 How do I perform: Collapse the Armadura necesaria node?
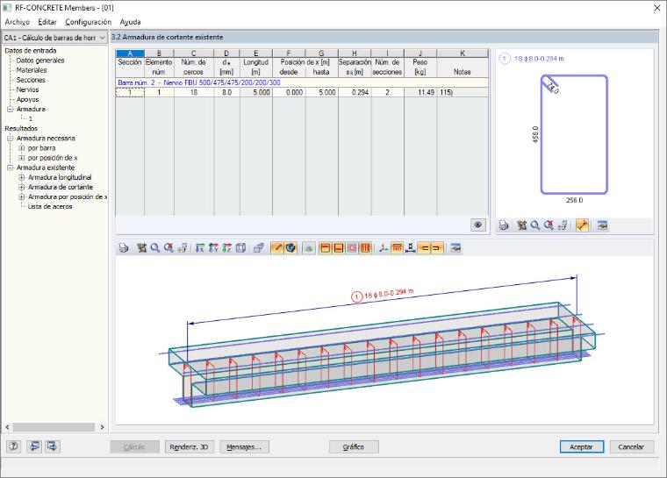click(x=11, y=139)
